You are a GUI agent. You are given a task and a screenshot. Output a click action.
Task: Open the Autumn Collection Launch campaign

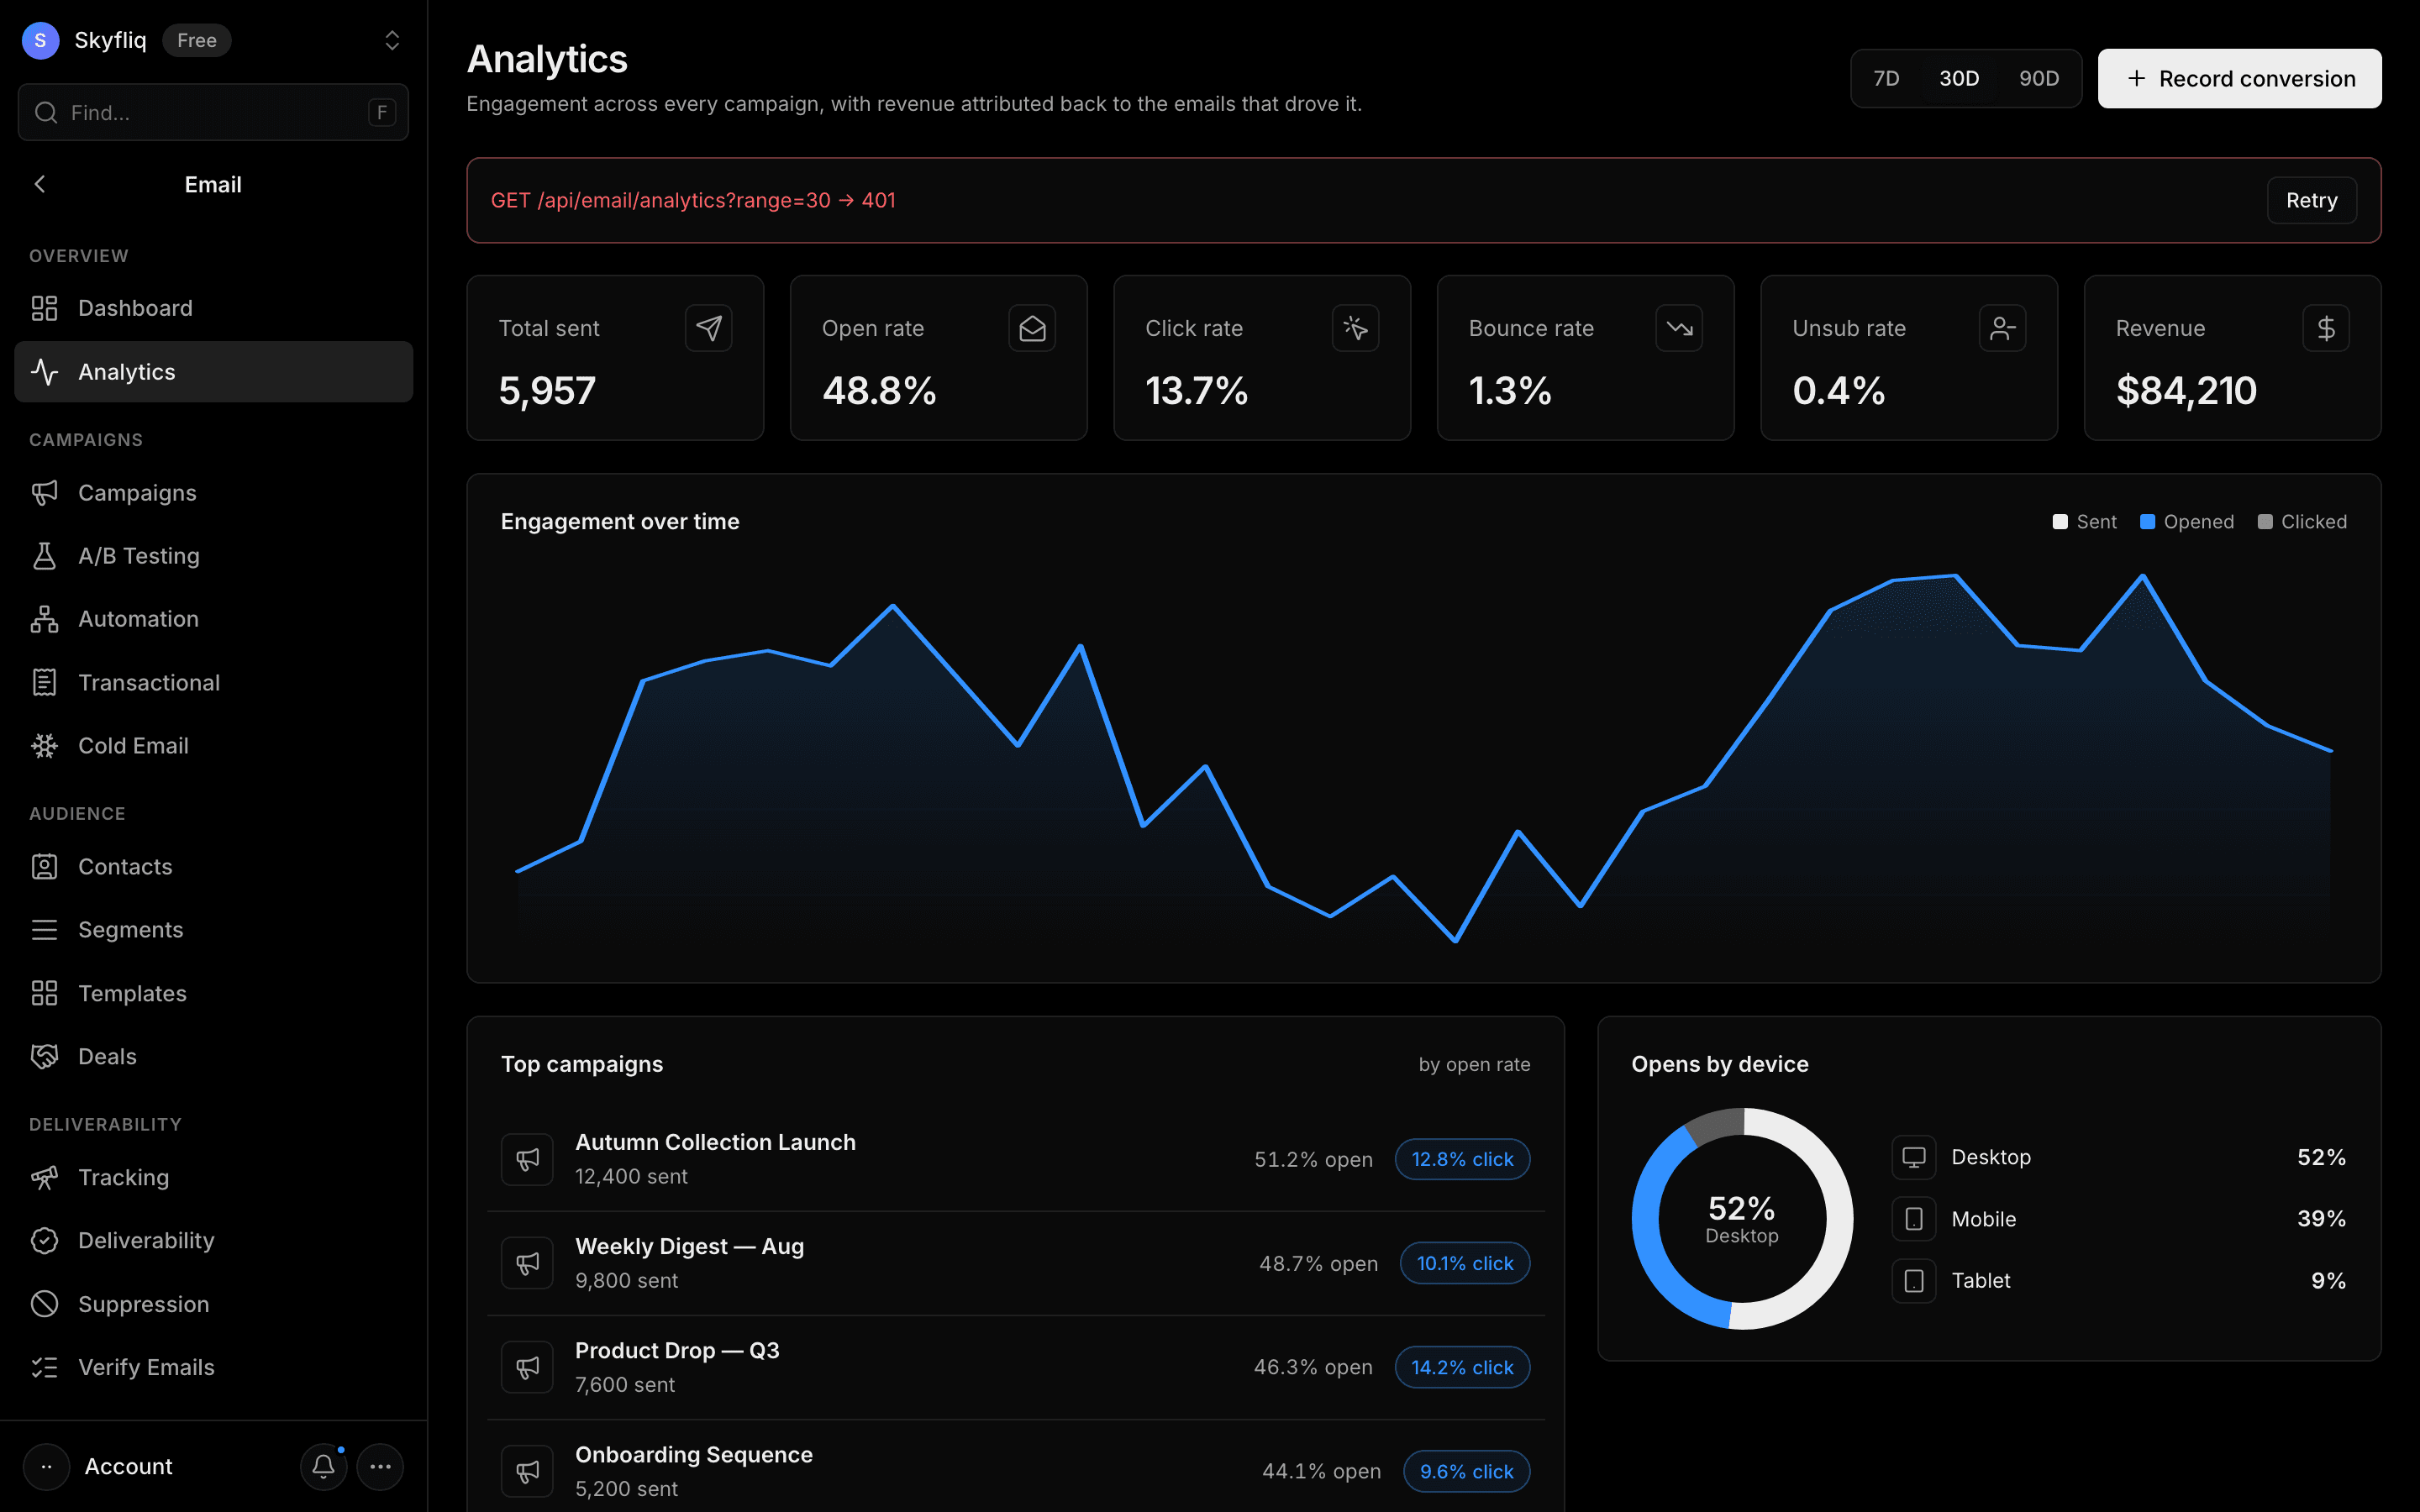click(1016, 1159)
